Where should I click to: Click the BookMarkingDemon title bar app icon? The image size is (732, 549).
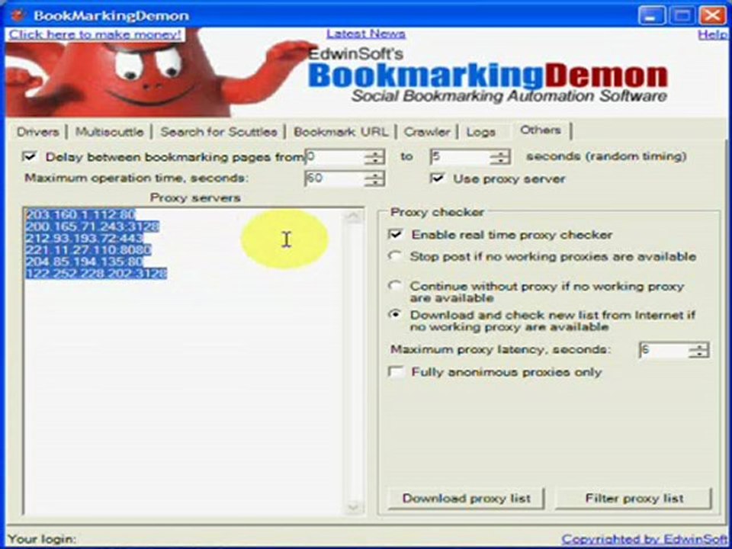[x=17, y=15]
